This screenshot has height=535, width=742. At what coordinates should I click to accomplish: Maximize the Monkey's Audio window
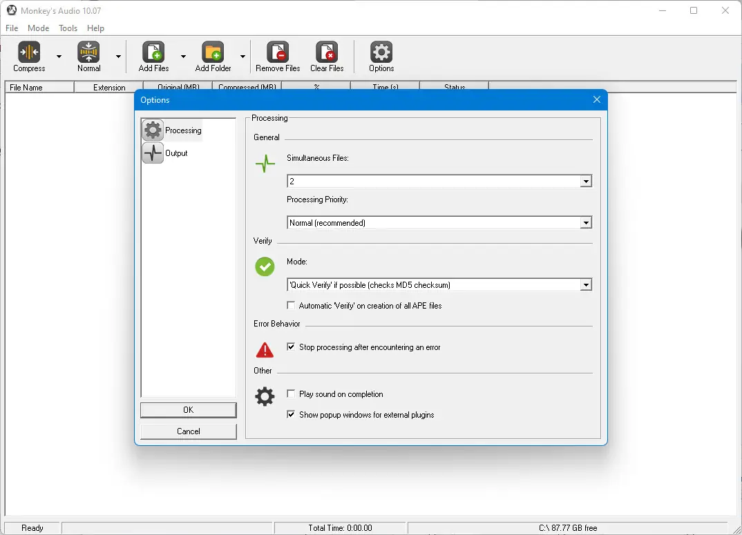[694, 10]
